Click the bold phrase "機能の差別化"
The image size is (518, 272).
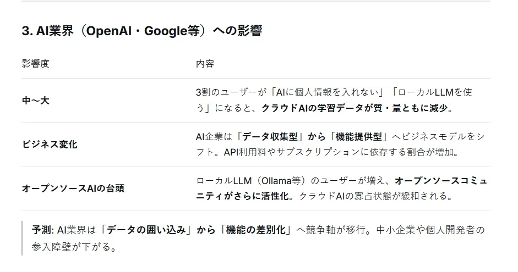pyautogui.click(x=255, y=230)
